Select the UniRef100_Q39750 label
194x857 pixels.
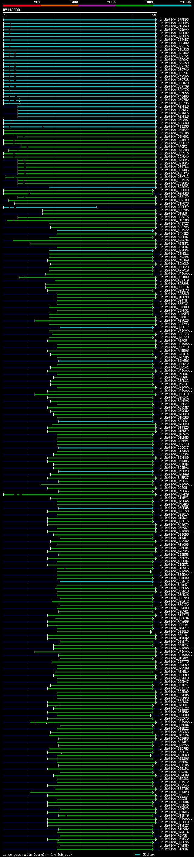click(174, 100)
